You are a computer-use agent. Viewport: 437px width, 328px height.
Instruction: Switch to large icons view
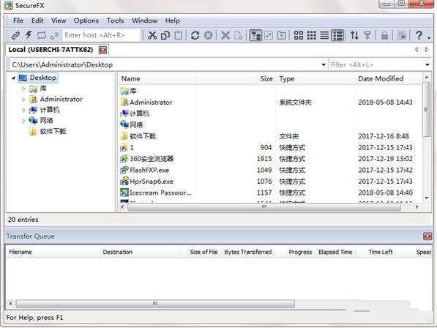click(x=299, y=35)
